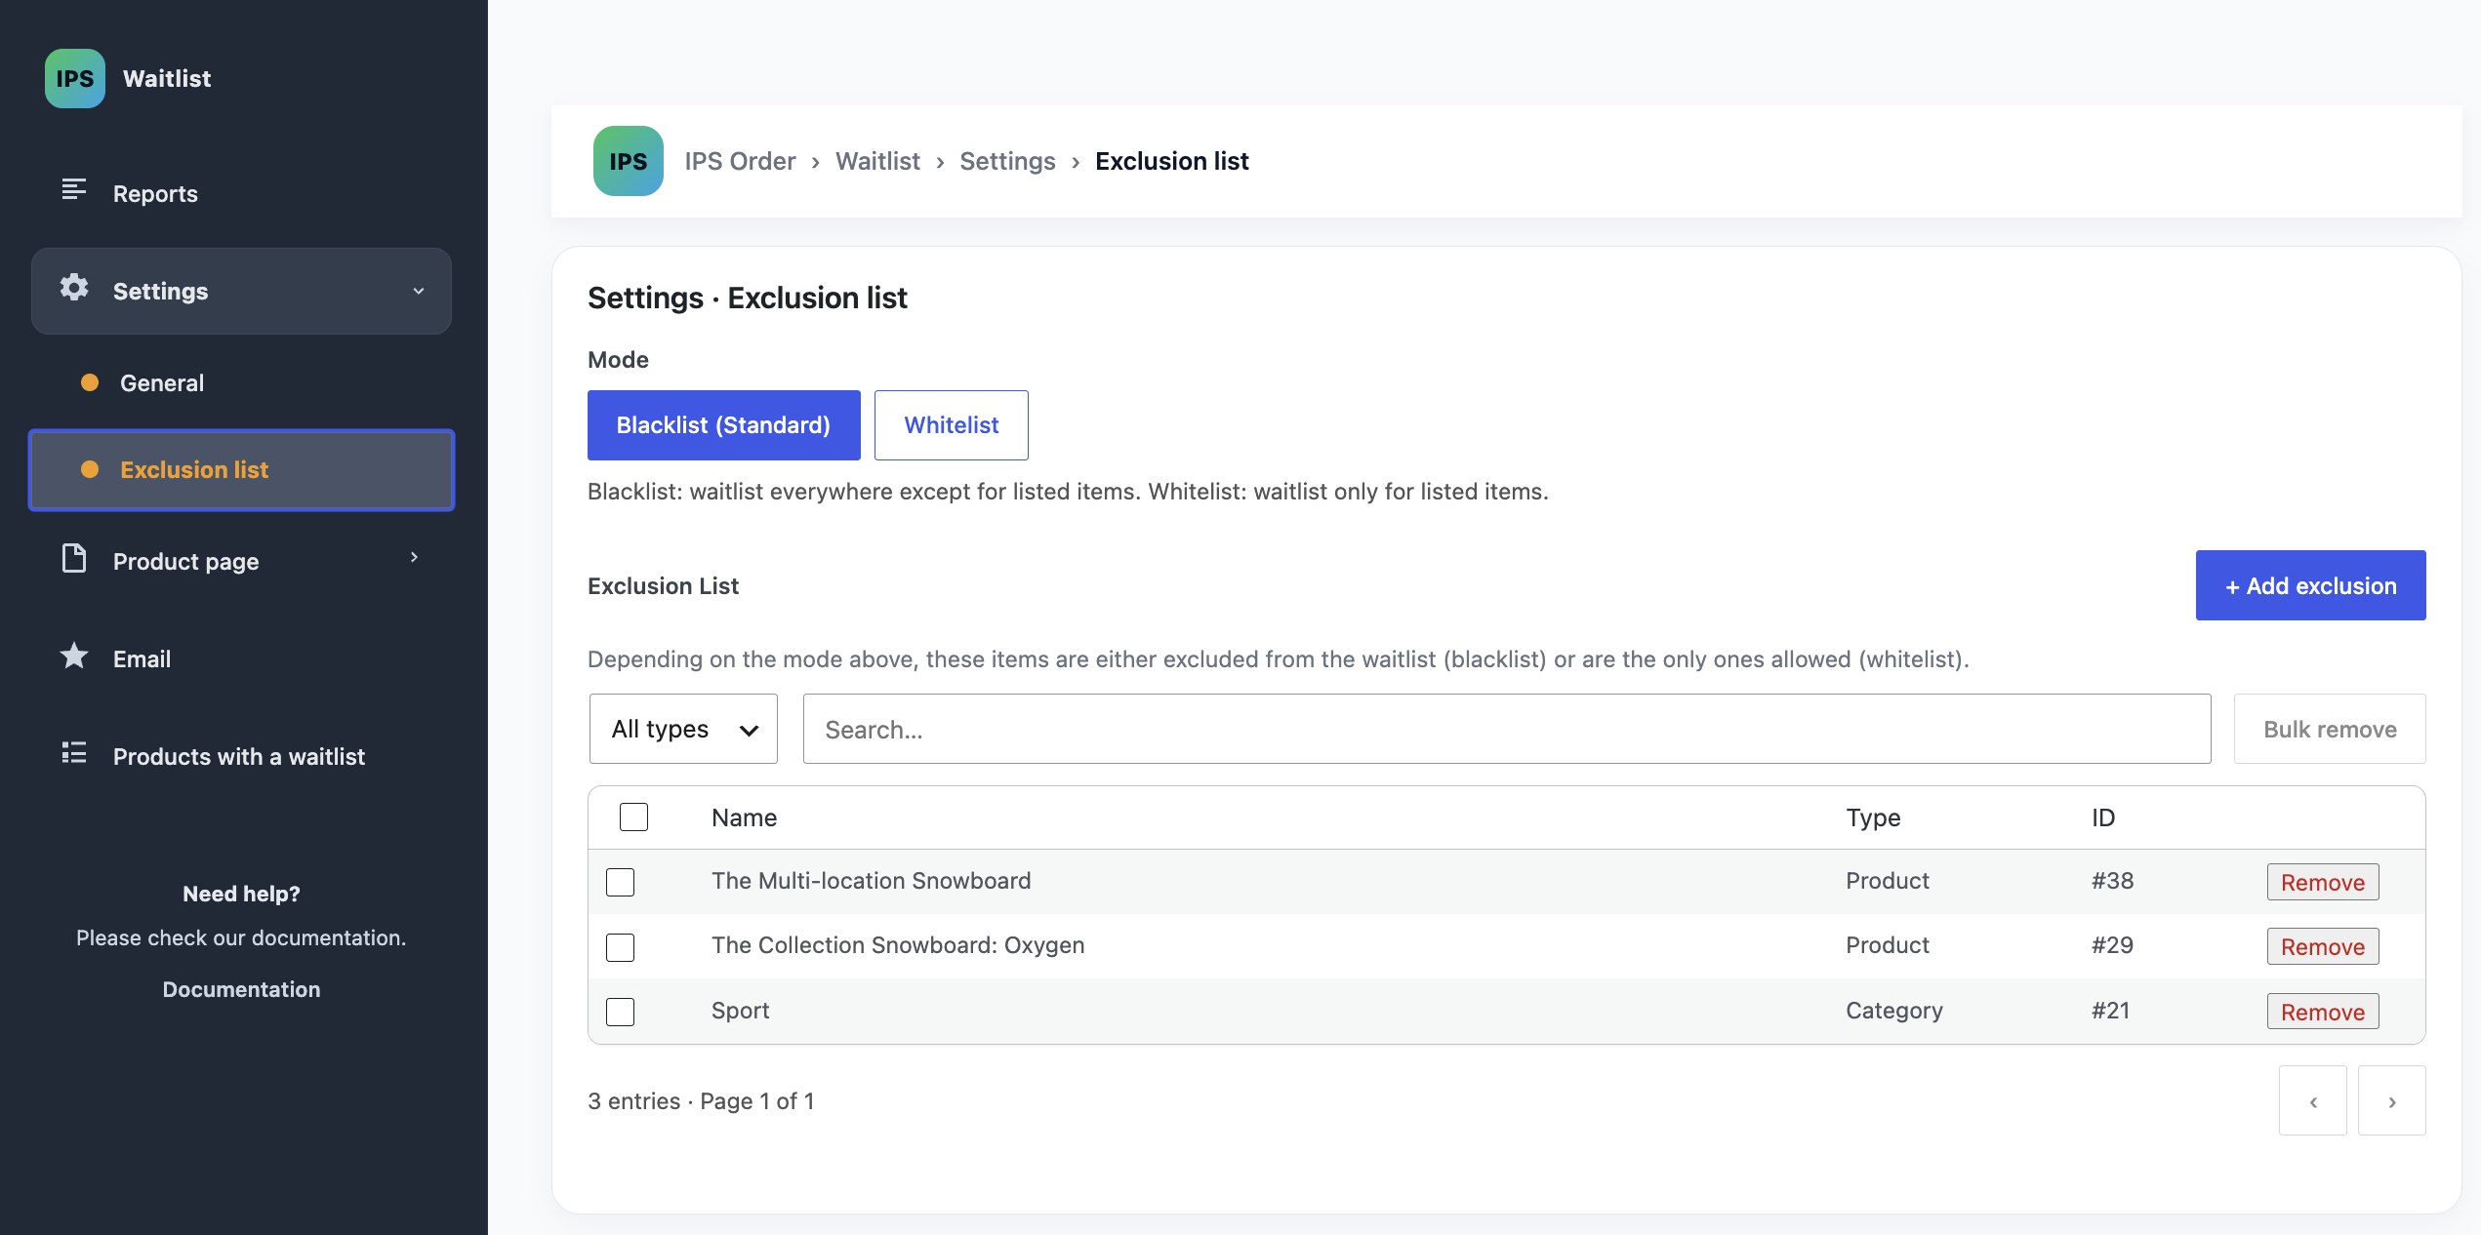Screen dimensions: 2481x1235
Task: Click the Category type cell
Action: (x=1893, y=1011)
